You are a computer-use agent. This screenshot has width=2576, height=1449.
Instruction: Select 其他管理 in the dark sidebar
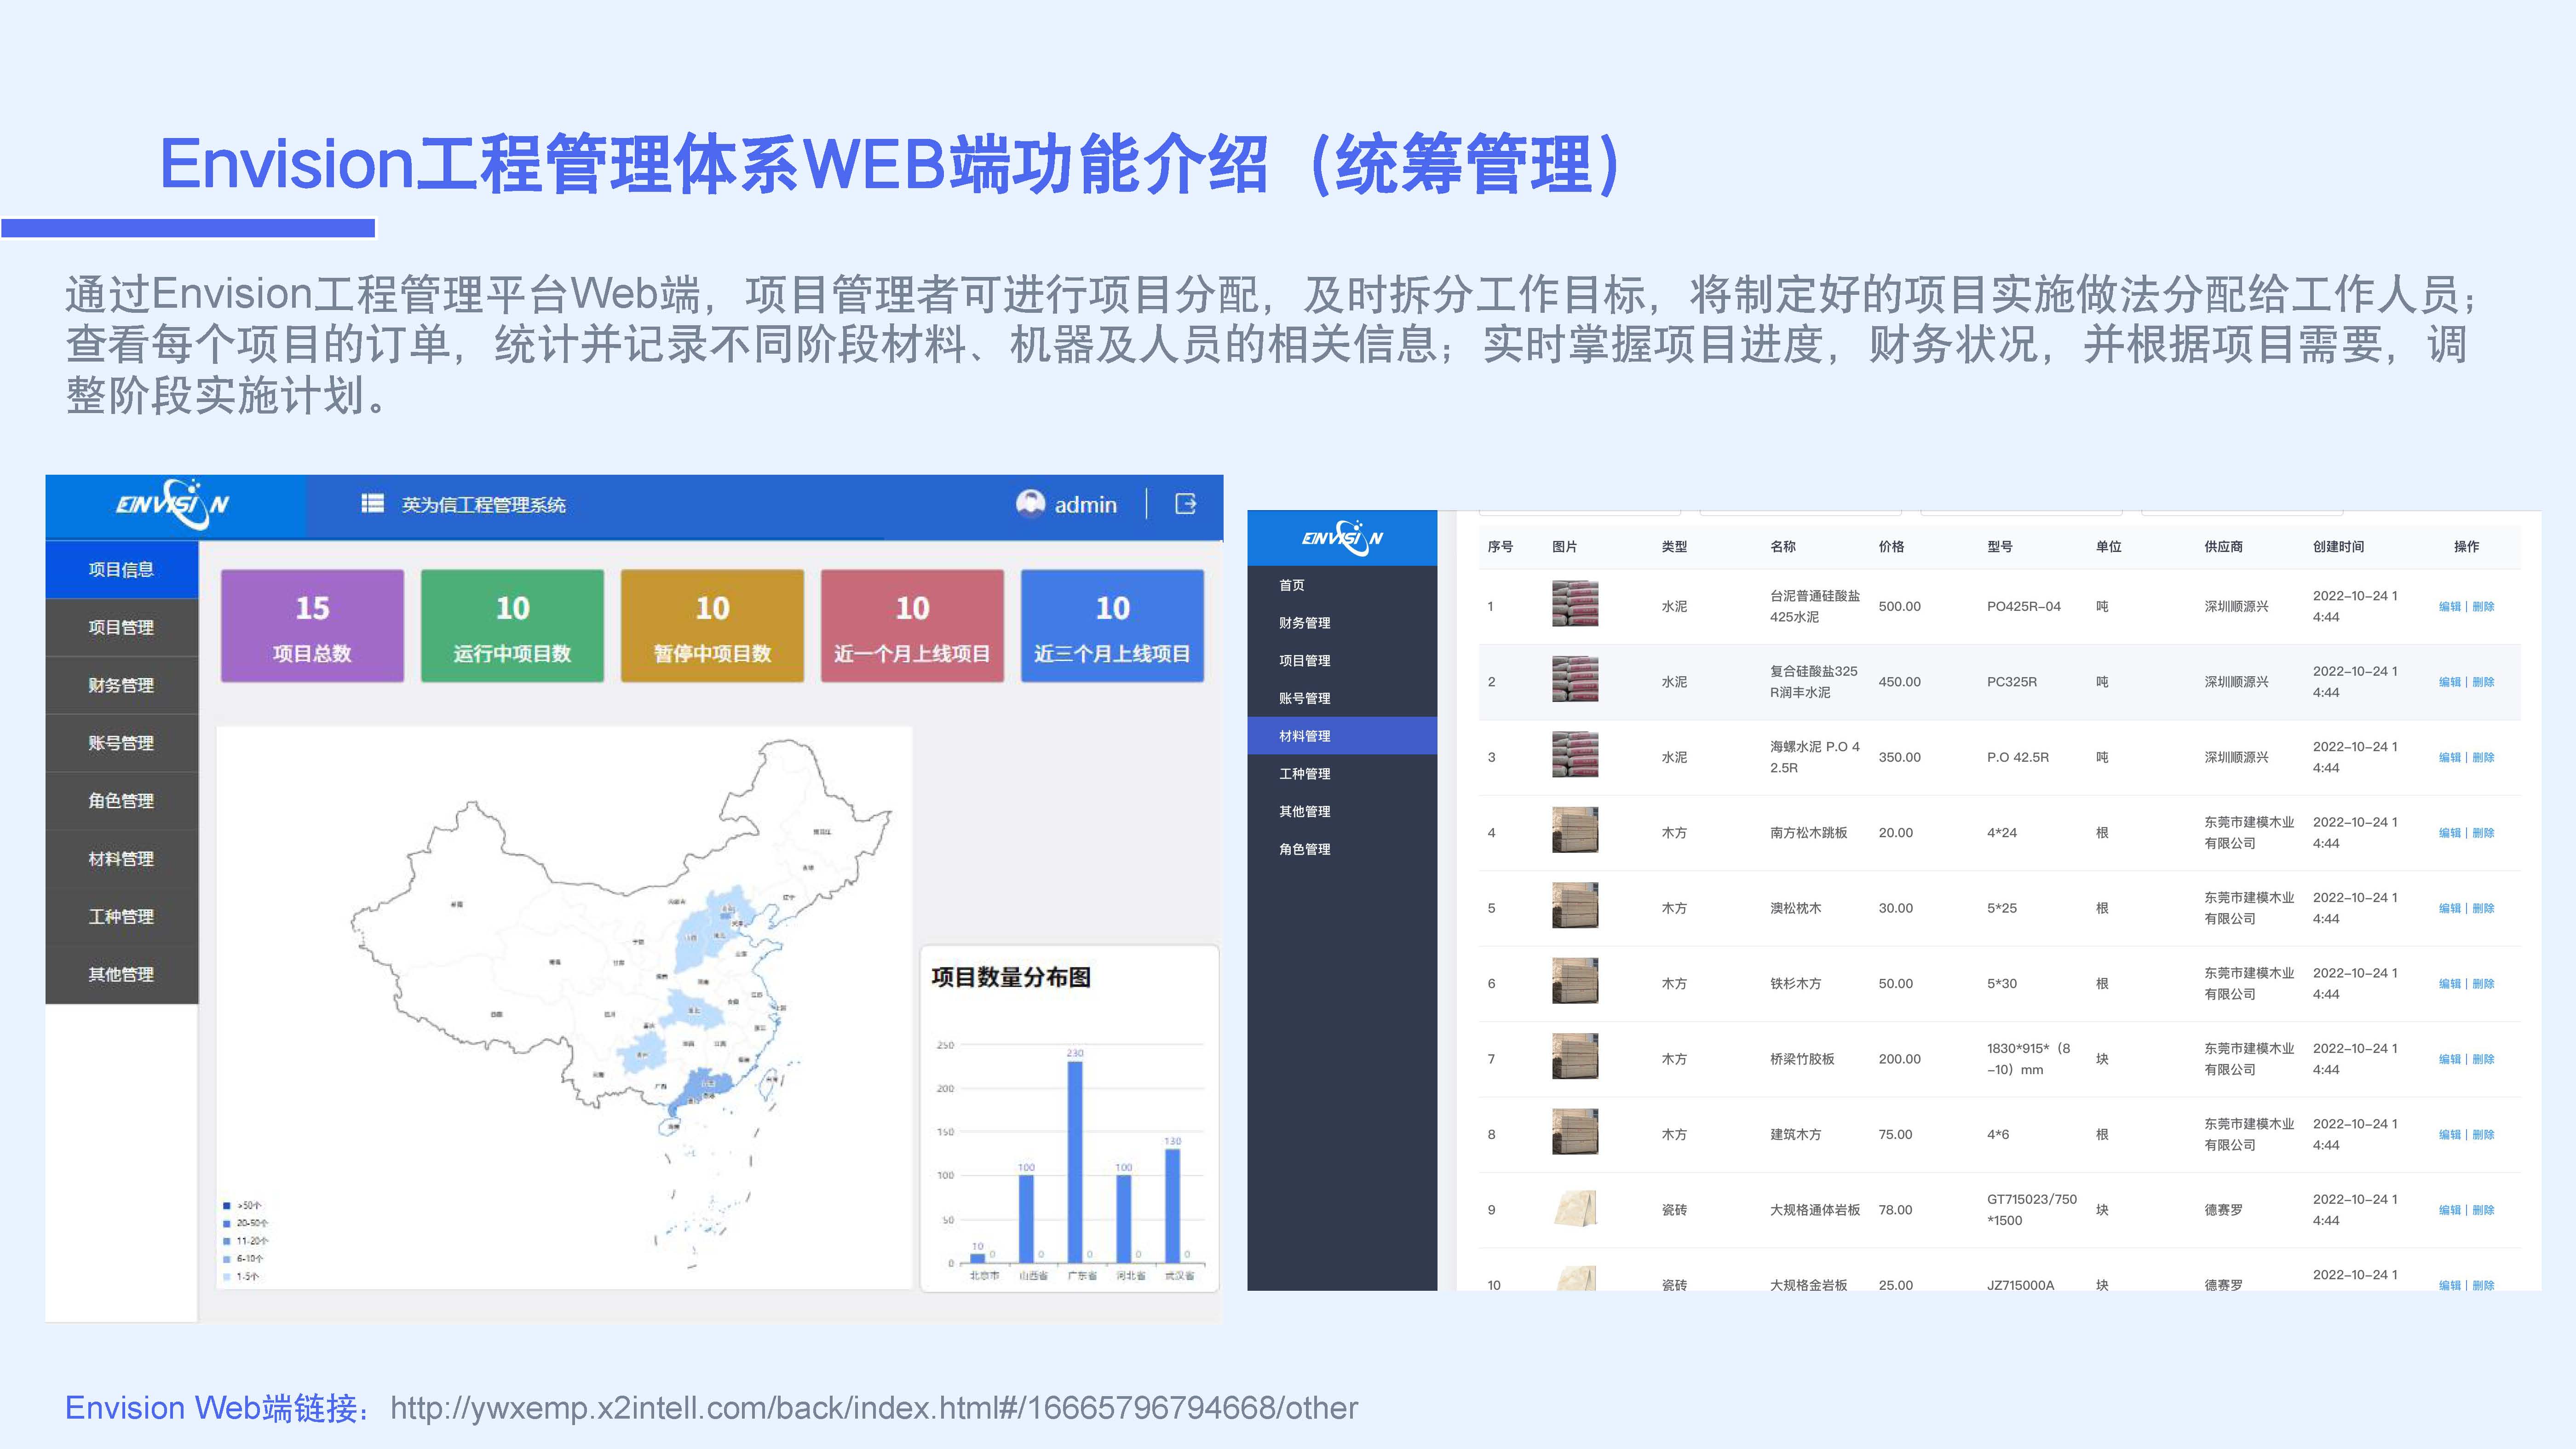pos(1342,812)
